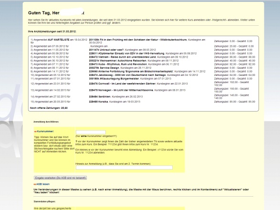Open the AGB lesen link
Viewport: 280px width, 210px height.
(x=43, y=184)
